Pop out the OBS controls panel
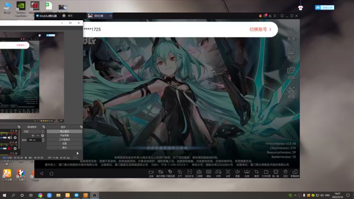 pyautogui.click(x=81, y=127)
